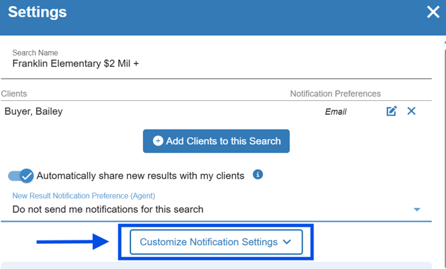Select the Buyer, Bailey client name

coord(33,111)
